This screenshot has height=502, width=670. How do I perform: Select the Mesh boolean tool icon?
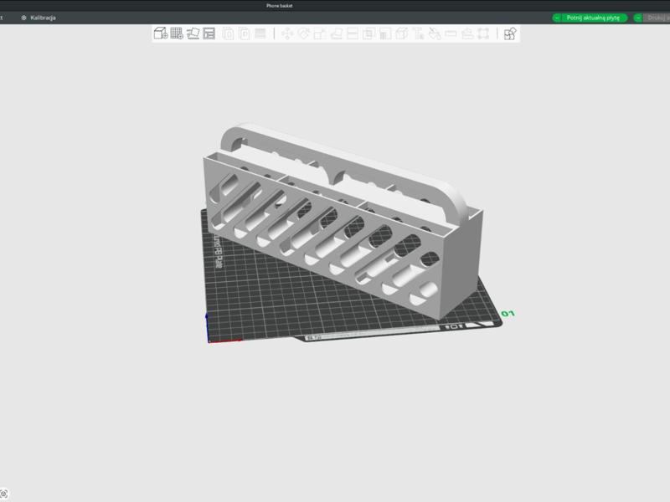coord(368,33)
